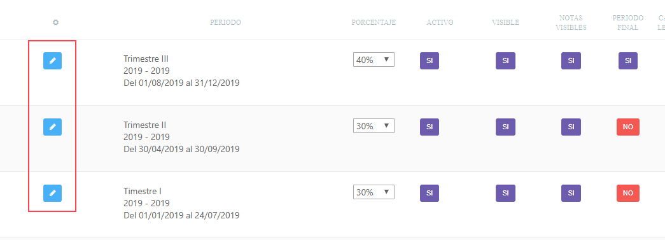This screenshot has height=240, width=665.
Task: Edit Trimestre II with the pencil icon
Action: pos(53,127)
